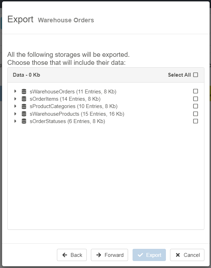The width and height of the screenshot is (211, 268).
Task: Go Back to the previous step
Action: pyautogui.click(x=72, y=255)
